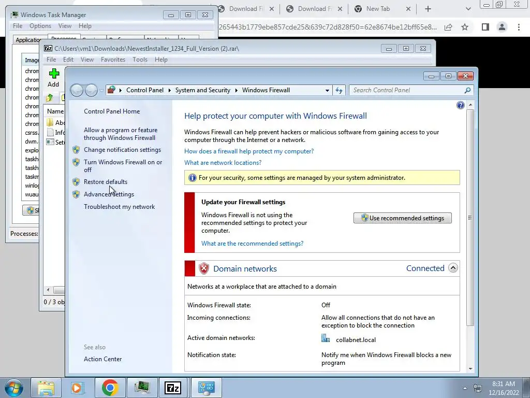Click the collabnet.local network icon
Image resolution: width=530 pixels, height=398 pixels.
326,338
